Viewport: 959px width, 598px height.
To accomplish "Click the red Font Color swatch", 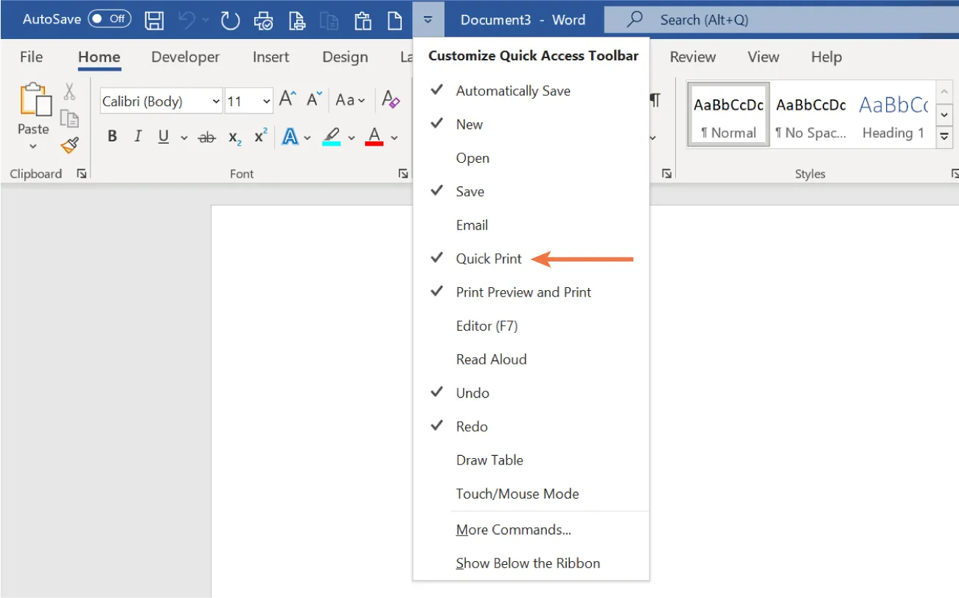I will [x=374, y=137].
